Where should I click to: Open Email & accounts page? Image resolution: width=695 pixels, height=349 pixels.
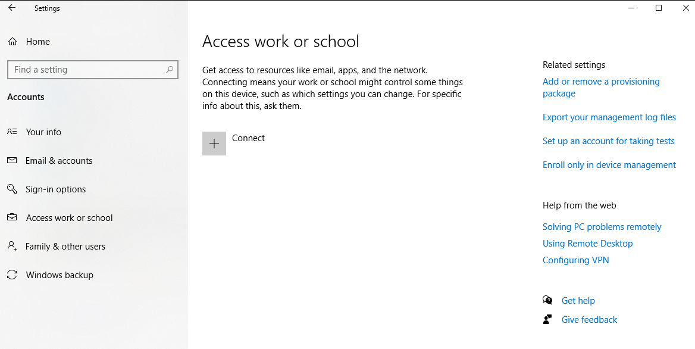click(59, 161)
